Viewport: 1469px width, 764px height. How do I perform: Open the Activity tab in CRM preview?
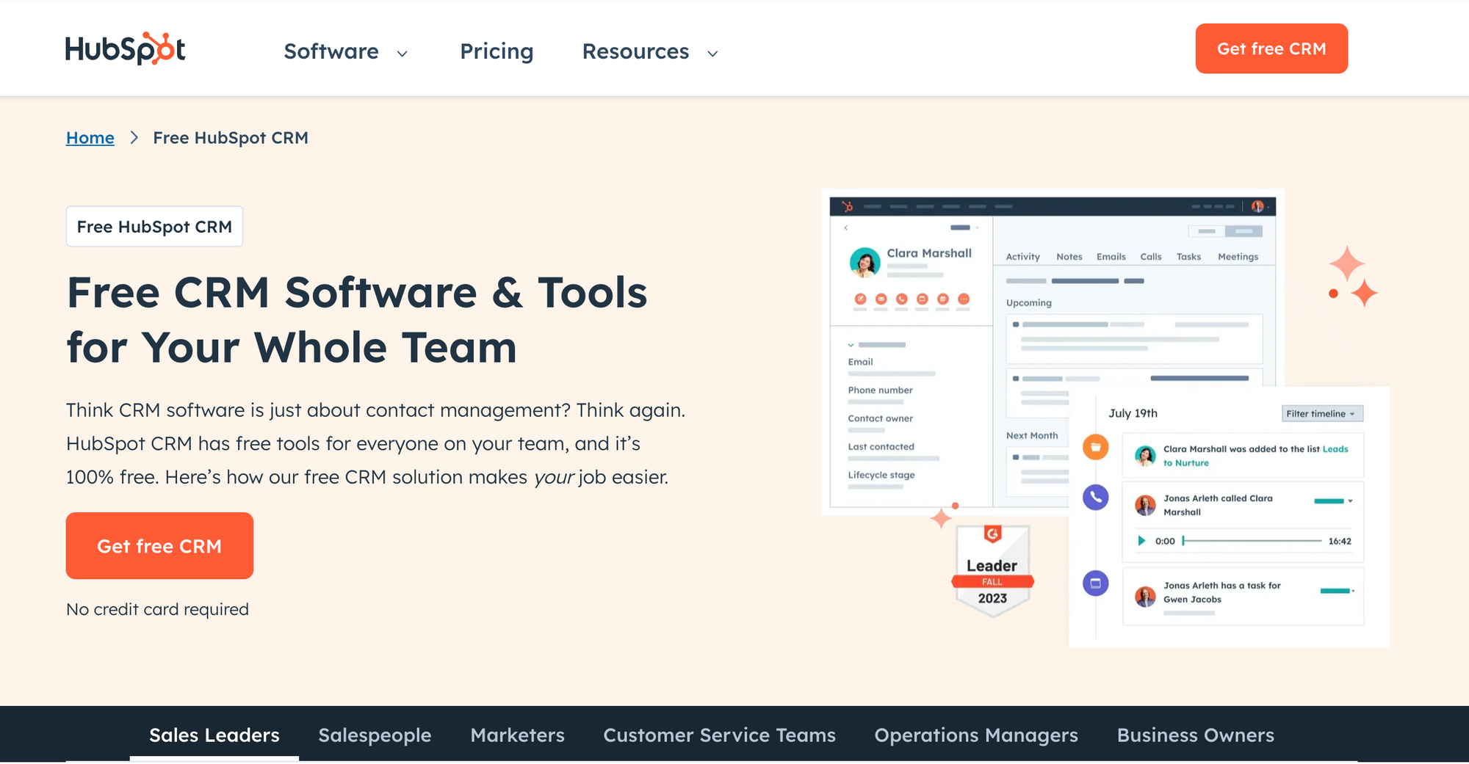1022,257
